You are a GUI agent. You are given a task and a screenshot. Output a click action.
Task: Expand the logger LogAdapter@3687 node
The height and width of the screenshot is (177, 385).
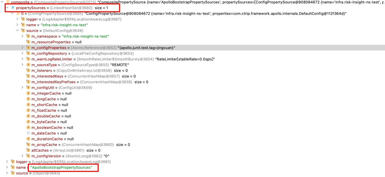click(17, 19)
